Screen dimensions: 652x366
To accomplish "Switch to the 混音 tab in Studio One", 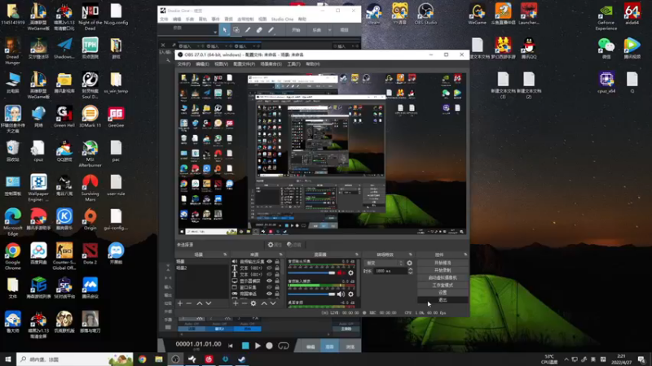I will coord(330,346).
